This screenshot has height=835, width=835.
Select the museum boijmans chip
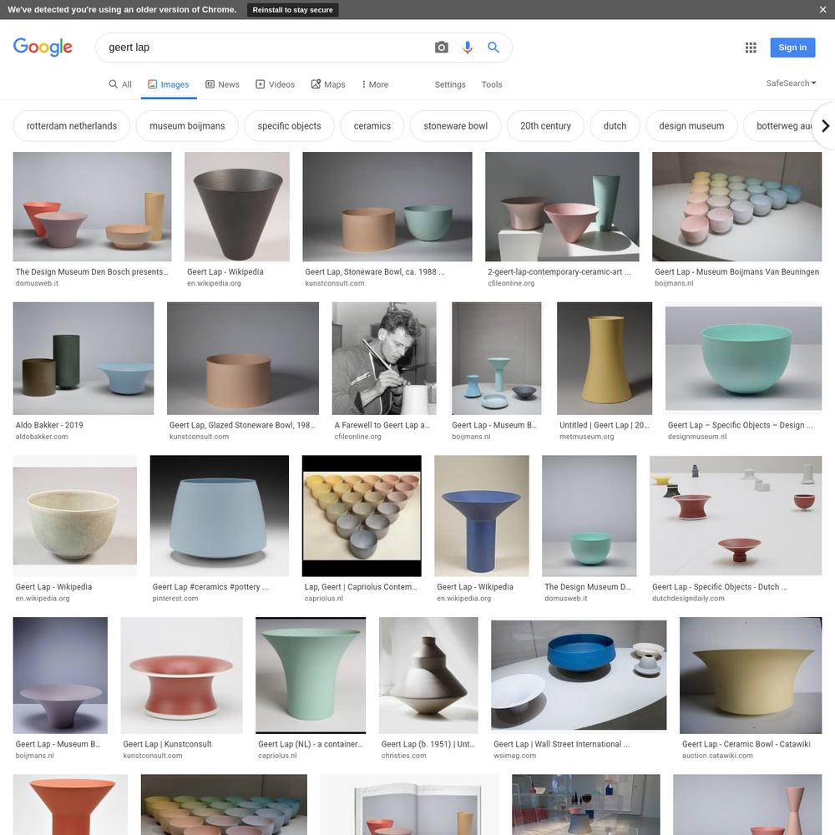187,126
